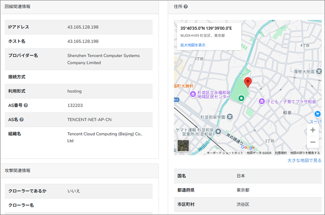This screenshot has width=325, height=215.
Task: Click the ヤマト運輸 杉並和泉 marker icon
Action: pyautogui.click(x=218, y=131)
